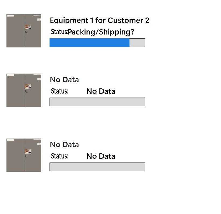Click the middle equipment cabinet thumbnail
Viewport: 221px width, 214px height.
click(24, 90)
